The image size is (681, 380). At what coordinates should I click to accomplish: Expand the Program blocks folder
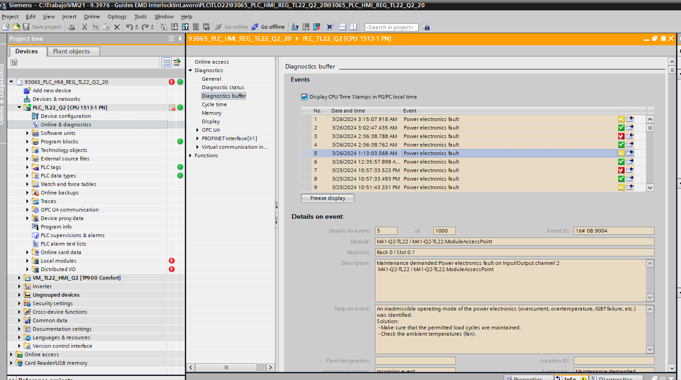click(27, 142)
